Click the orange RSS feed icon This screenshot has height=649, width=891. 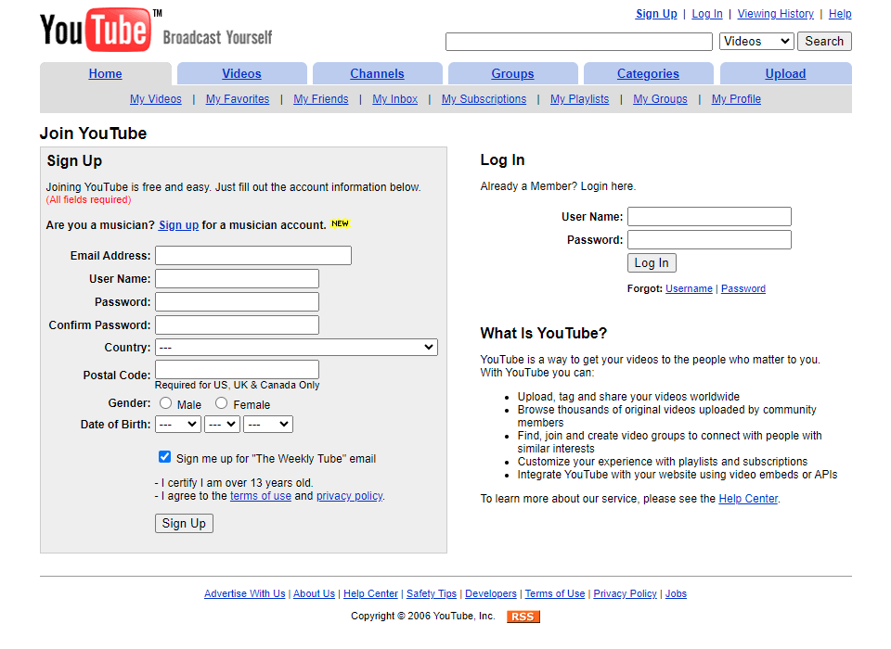(523, 617)
